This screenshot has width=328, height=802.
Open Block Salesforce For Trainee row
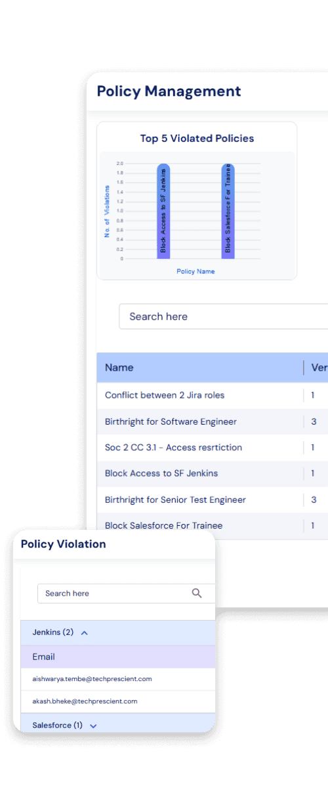coord(163,525)
